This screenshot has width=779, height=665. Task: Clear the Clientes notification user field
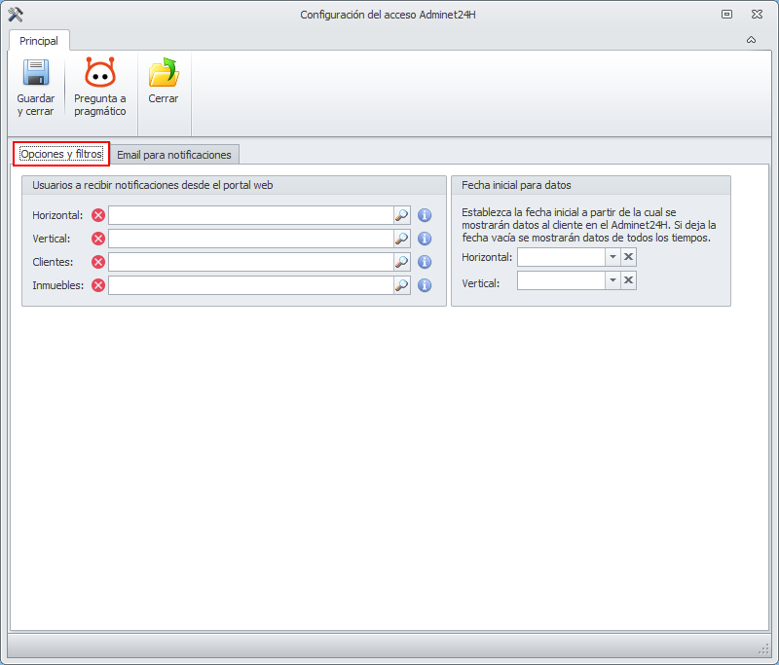(x=98, y=262)
